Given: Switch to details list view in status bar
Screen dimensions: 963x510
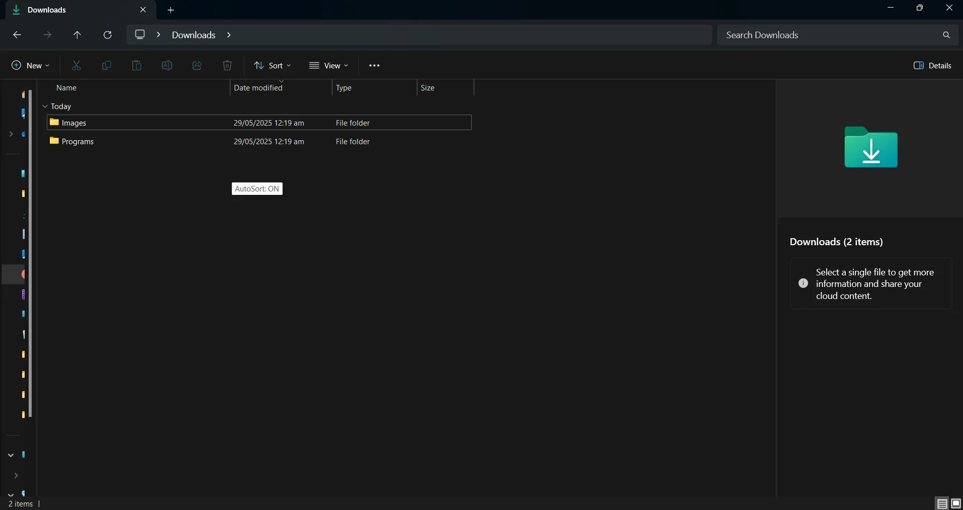Looking at the screenshot, I should [942, 503].
